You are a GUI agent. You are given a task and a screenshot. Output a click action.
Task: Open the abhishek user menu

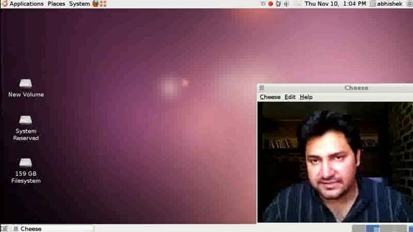tap(387, 4)
